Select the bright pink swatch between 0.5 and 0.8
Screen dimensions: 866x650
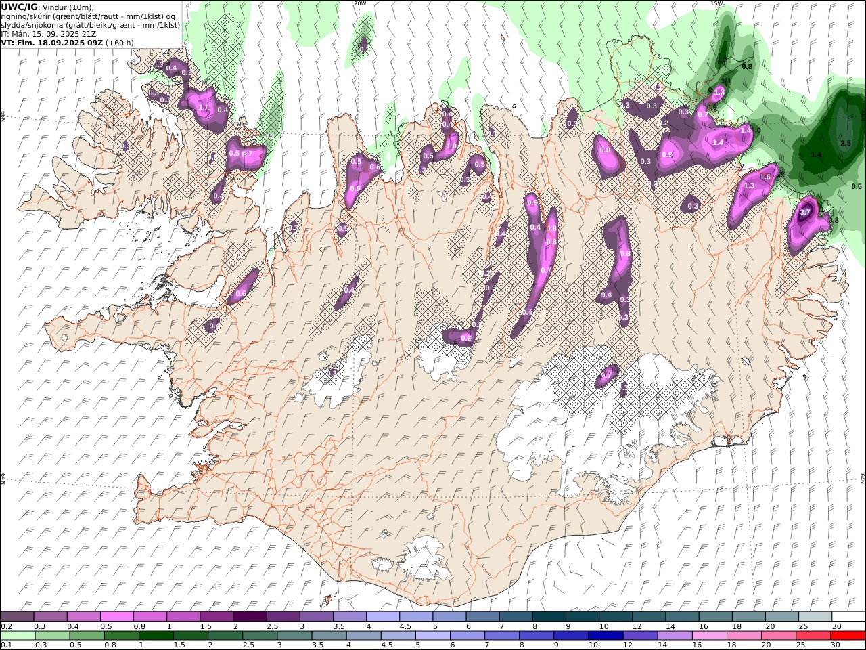click(x=116, y=617)
